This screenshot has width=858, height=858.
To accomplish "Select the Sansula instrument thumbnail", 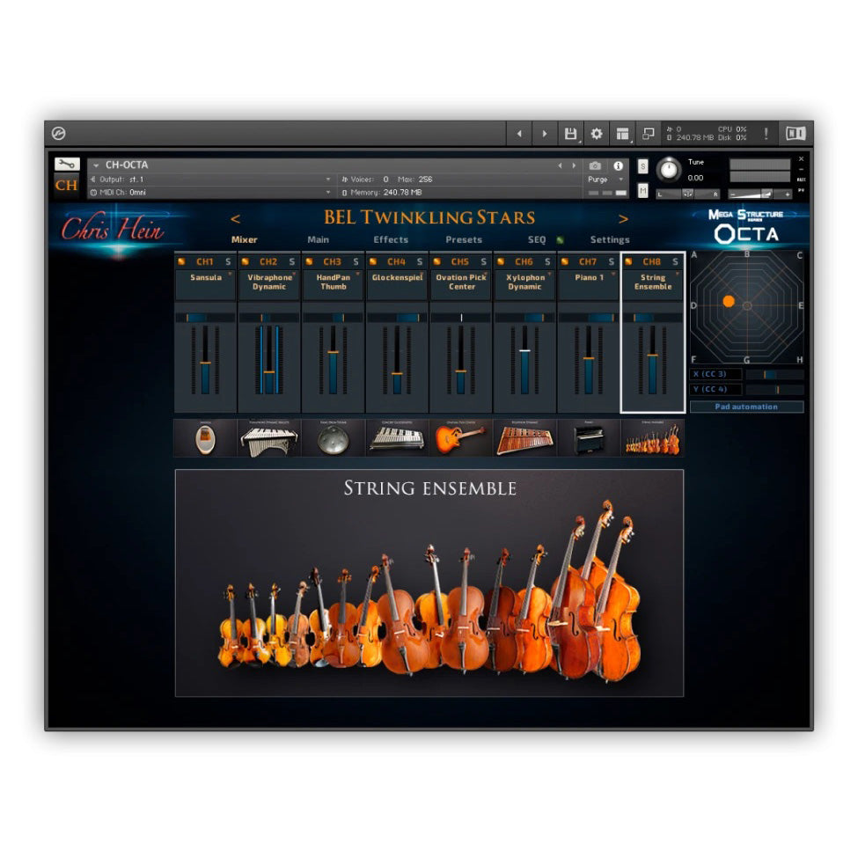I will click(205, 438).
